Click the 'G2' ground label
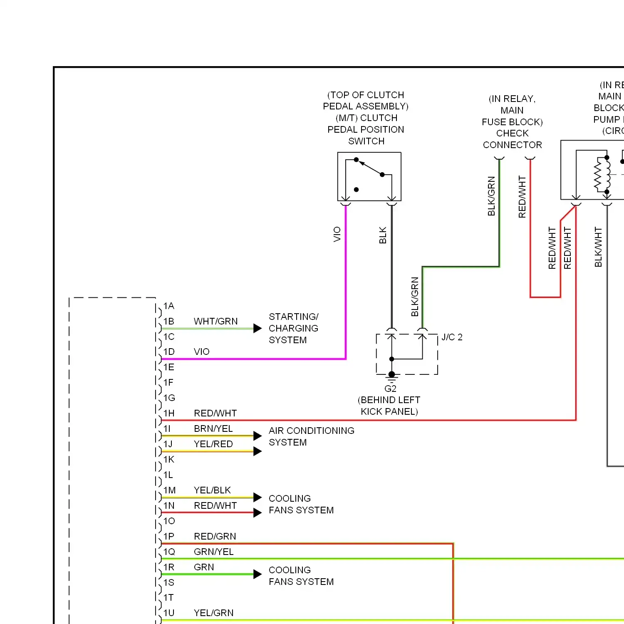 pos(390,389)
